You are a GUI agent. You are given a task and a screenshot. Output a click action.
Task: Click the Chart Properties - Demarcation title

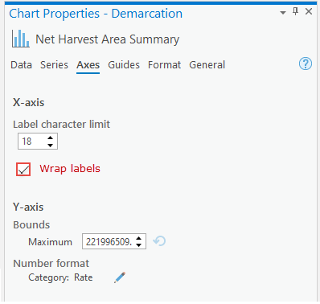[96, 14]
